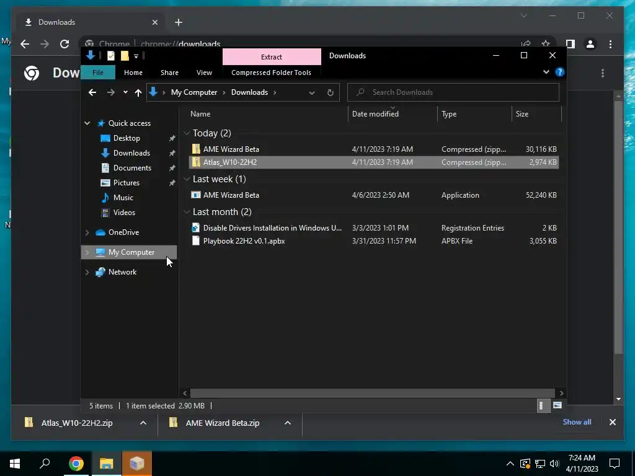Switch to the View ribbon tab
635x476 pixels.
(204, 73)
